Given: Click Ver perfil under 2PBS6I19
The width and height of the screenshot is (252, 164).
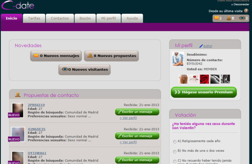Looking at the screenshot, I should click(128, 118).
